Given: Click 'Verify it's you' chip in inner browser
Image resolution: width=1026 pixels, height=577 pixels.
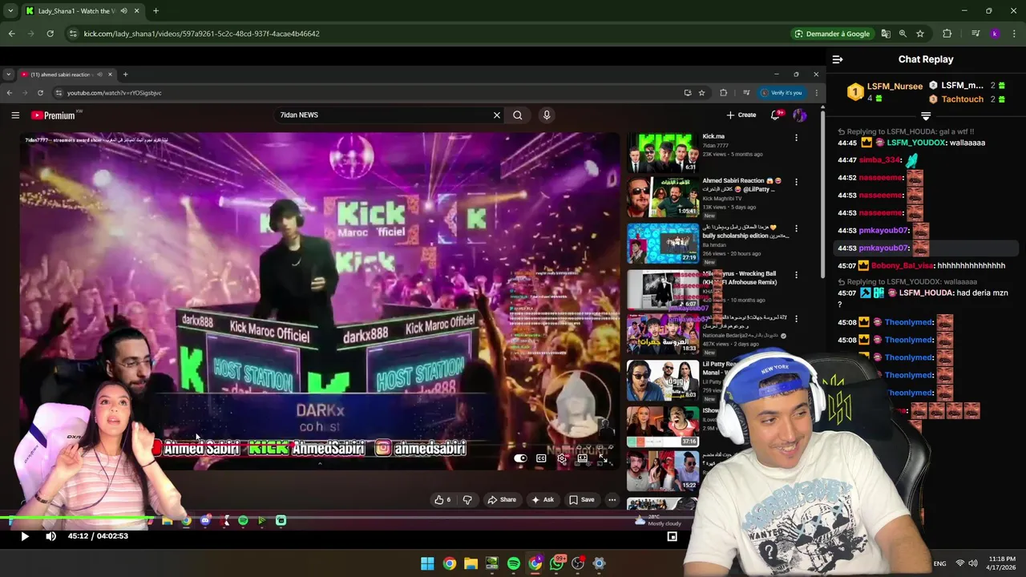Looking at the screenshot, I should (781, 93).
